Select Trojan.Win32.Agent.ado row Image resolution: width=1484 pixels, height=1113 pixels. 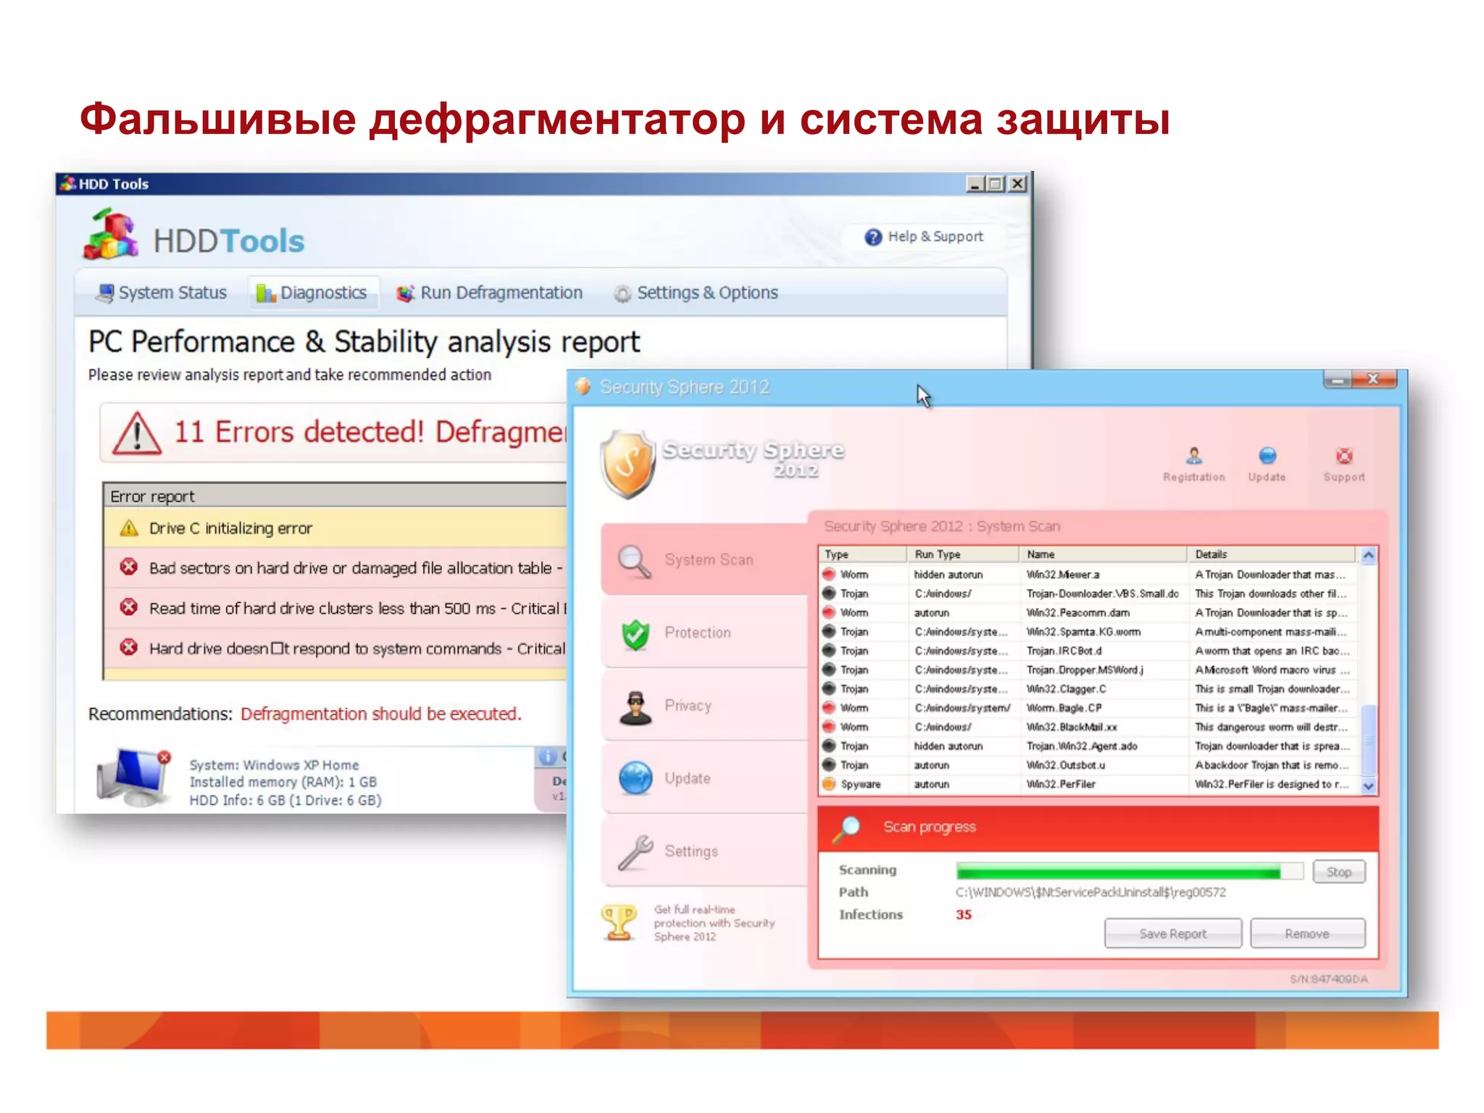[1087, 746]
